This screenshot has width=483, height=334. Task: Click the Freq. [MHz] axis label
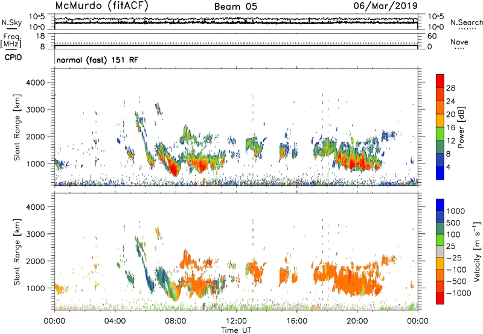pyautogui.click(x=11, y=41)
